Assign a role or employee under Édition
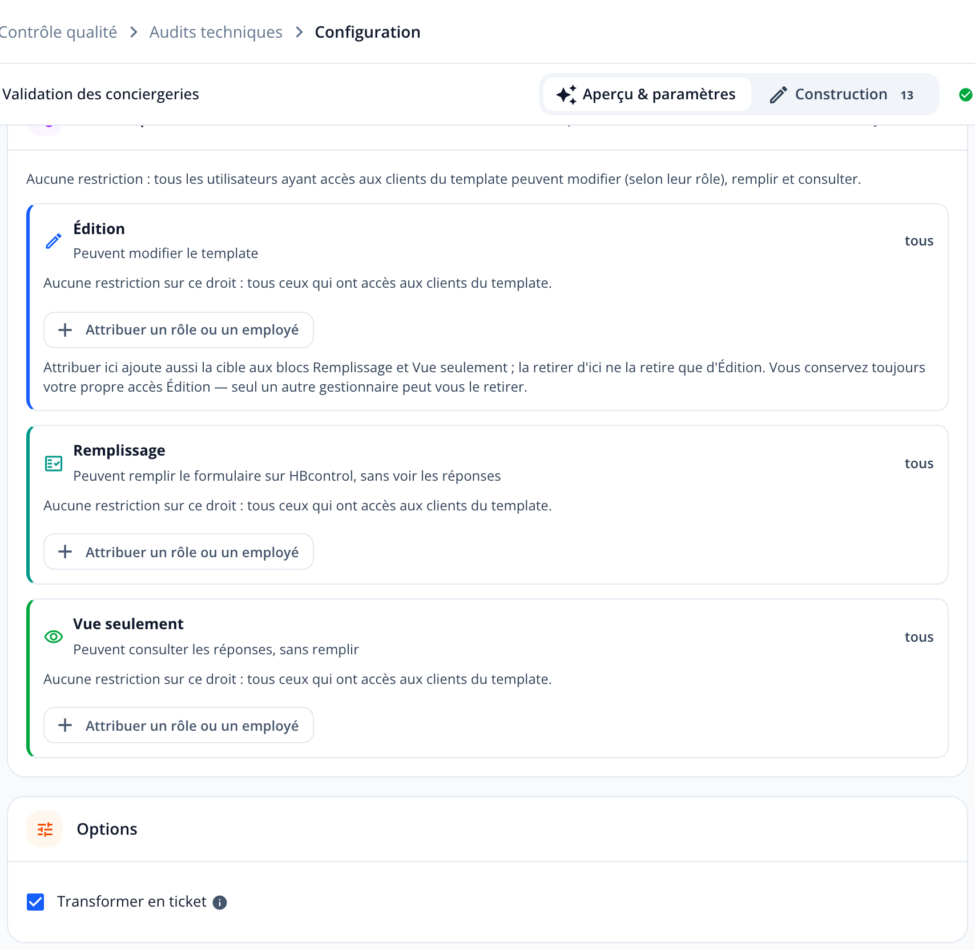975x950 pixels. point(179,330)
